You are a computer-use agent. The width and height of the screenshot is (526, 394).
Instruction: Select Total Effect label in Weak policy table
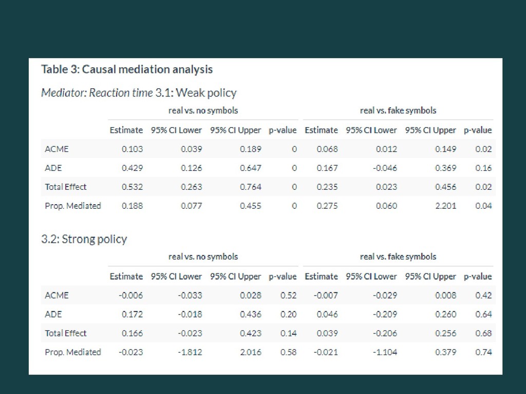click(x=66, y=187)
